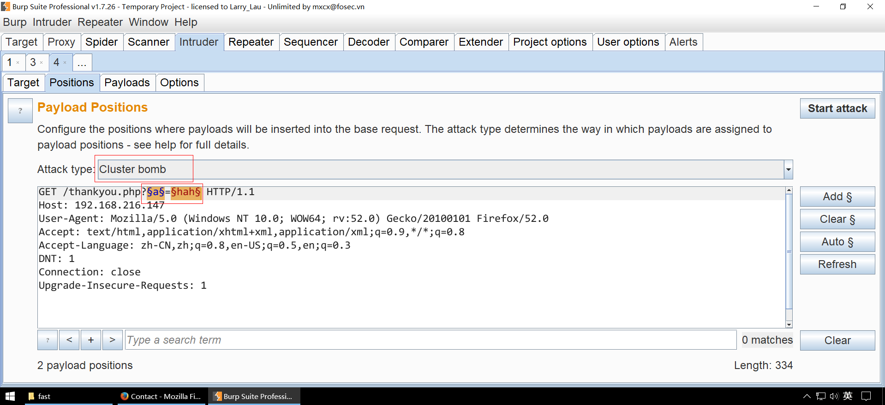Click the Clear § button

coord(837,219)
